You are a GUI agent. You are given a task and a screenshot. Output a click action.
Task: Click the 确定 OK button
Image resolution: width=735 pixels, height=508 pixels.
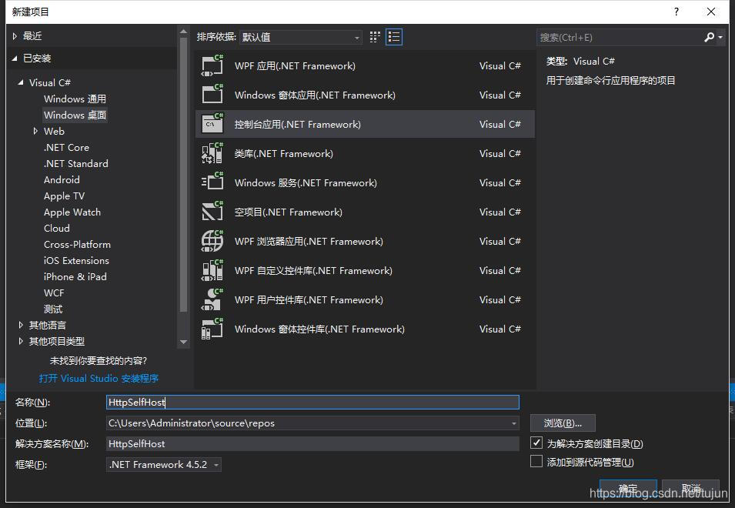628,488
